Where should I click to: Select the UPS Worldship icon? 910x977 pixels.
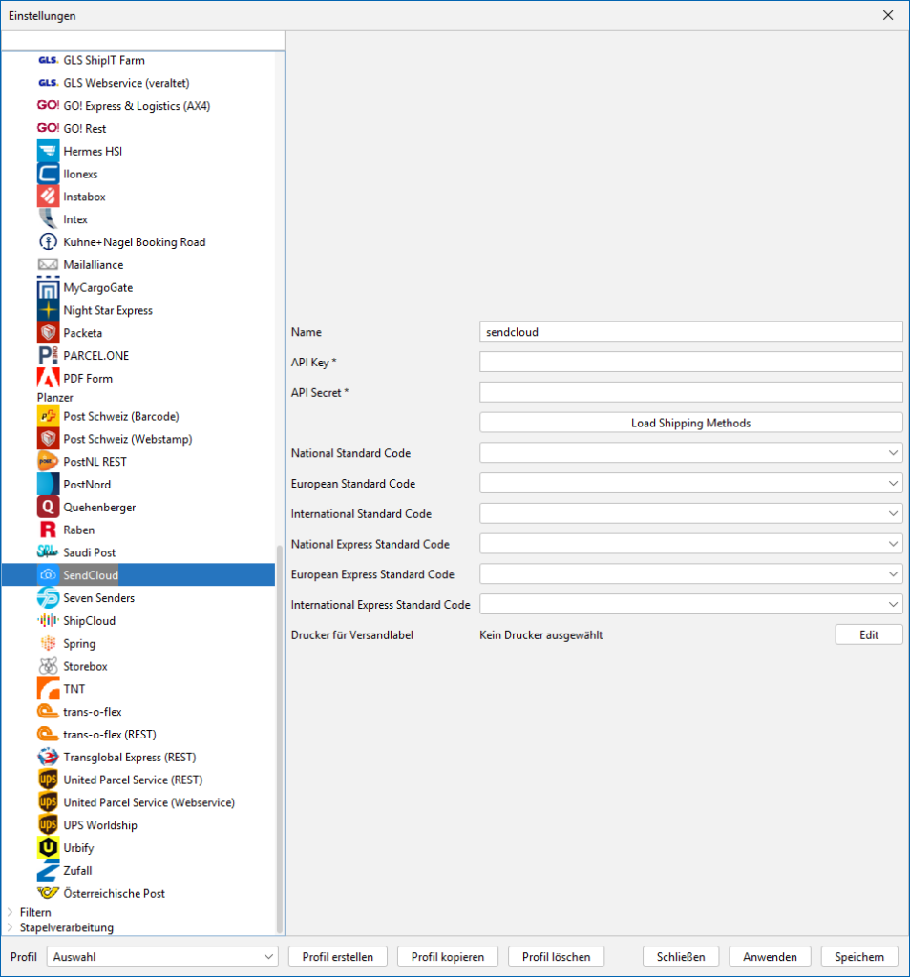48,824
